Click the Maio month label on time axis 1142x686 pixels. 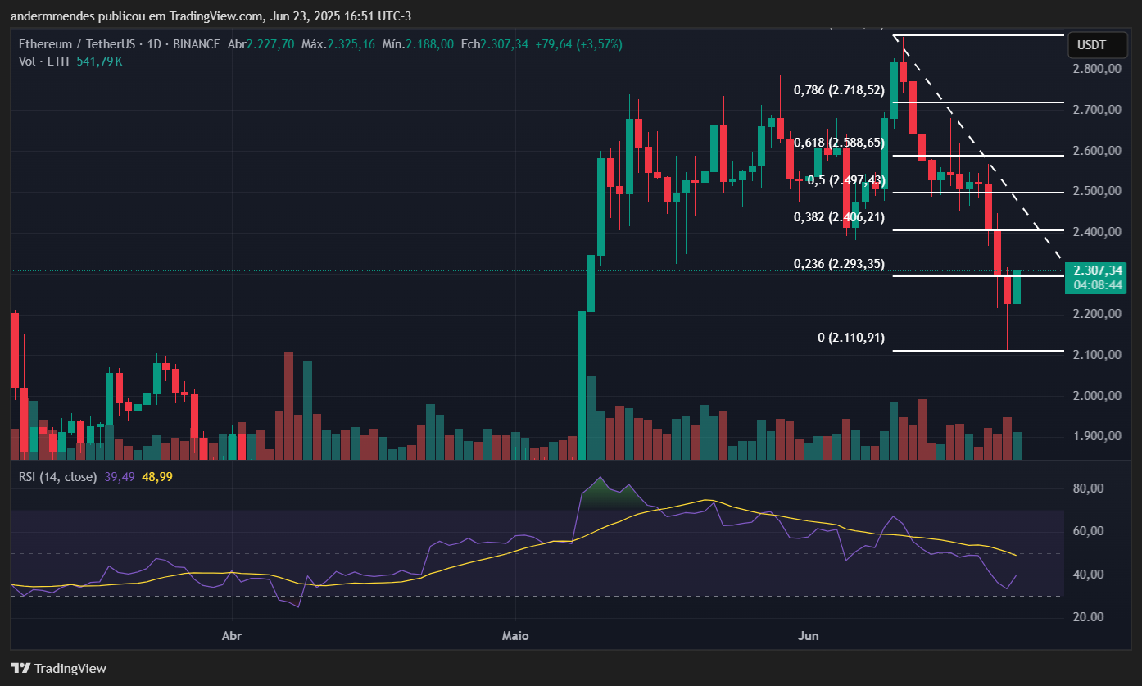(516, 635)
